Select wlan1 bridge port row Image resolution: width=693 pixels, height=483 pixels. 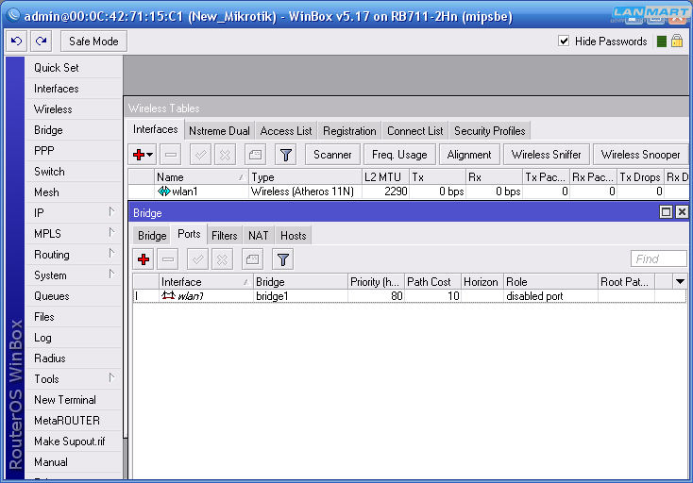tap(410, 296)
